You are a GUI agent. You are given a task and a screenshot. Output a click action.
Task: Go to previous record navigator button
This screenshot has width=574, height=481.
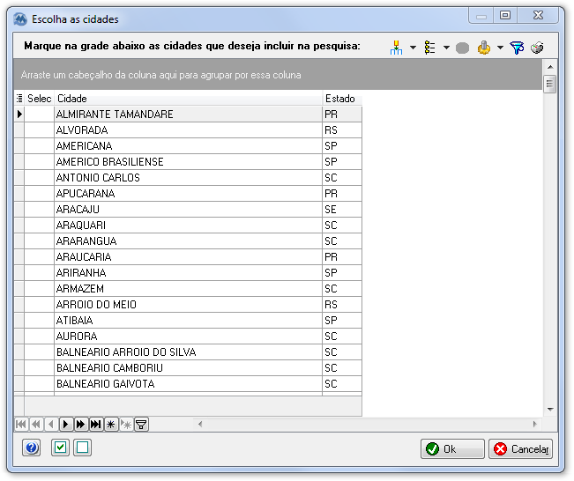pos(51,425)
